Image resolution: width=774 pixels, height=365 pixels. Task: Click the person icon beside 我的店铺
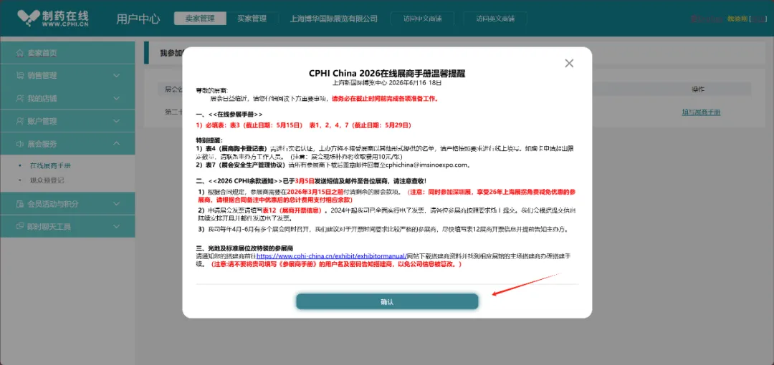coord(20,98)
